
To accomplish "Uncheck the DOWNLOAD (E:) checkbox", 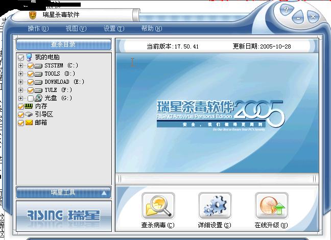I will click(31, 82).
